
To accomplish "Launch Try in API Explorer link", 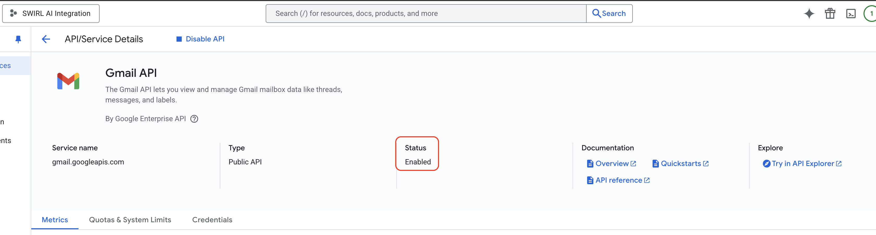I will pyautogui.click(x=802, y=164).
